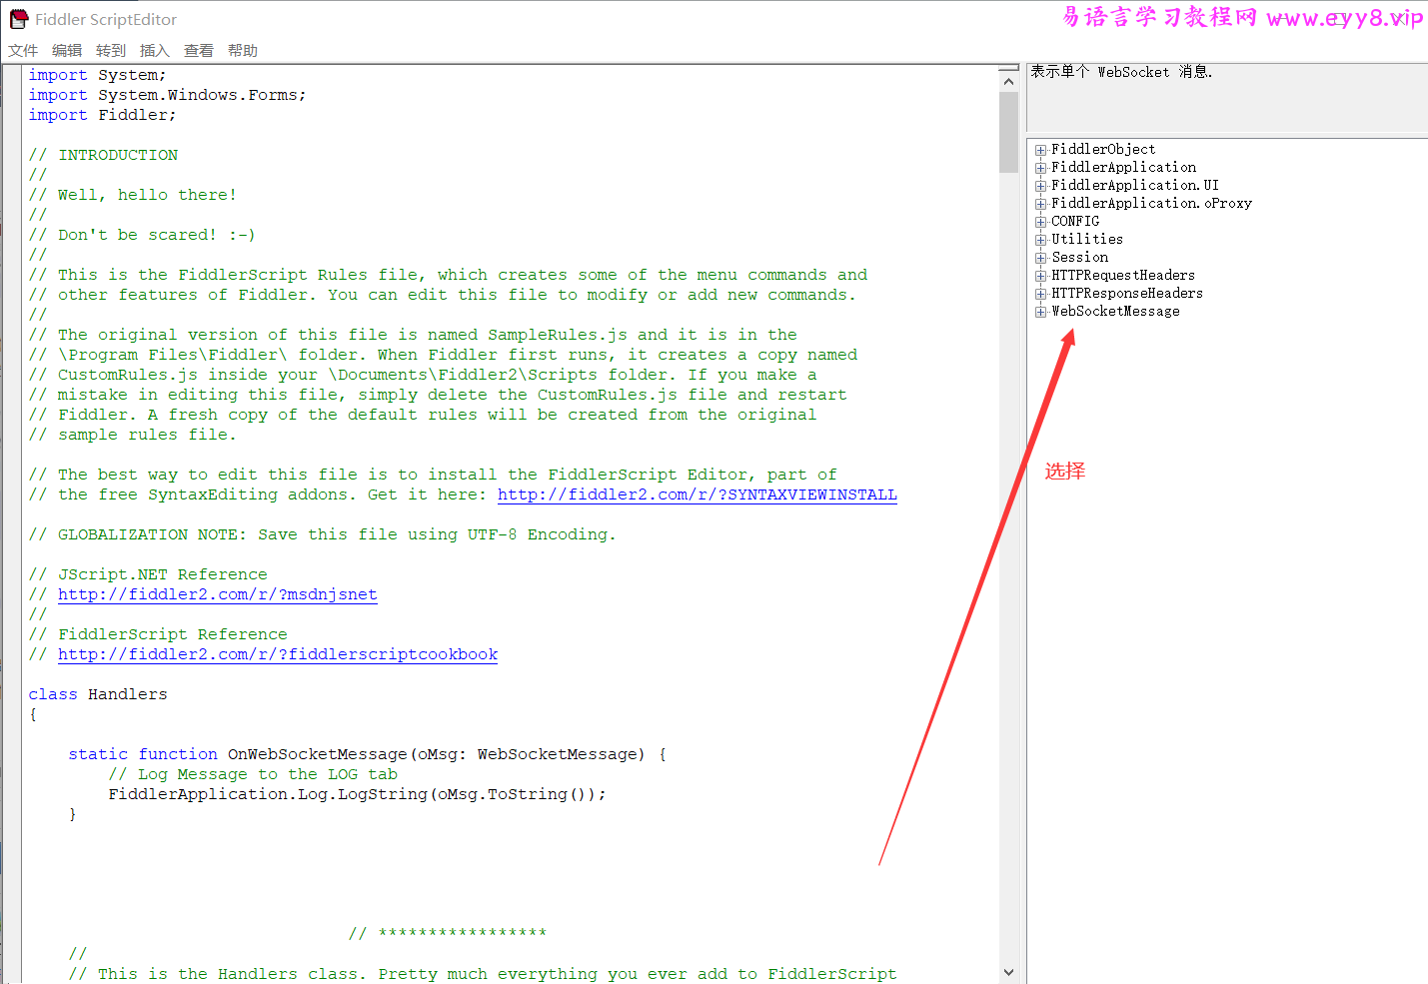Open the 插入 menu

[x=155, y=51]
